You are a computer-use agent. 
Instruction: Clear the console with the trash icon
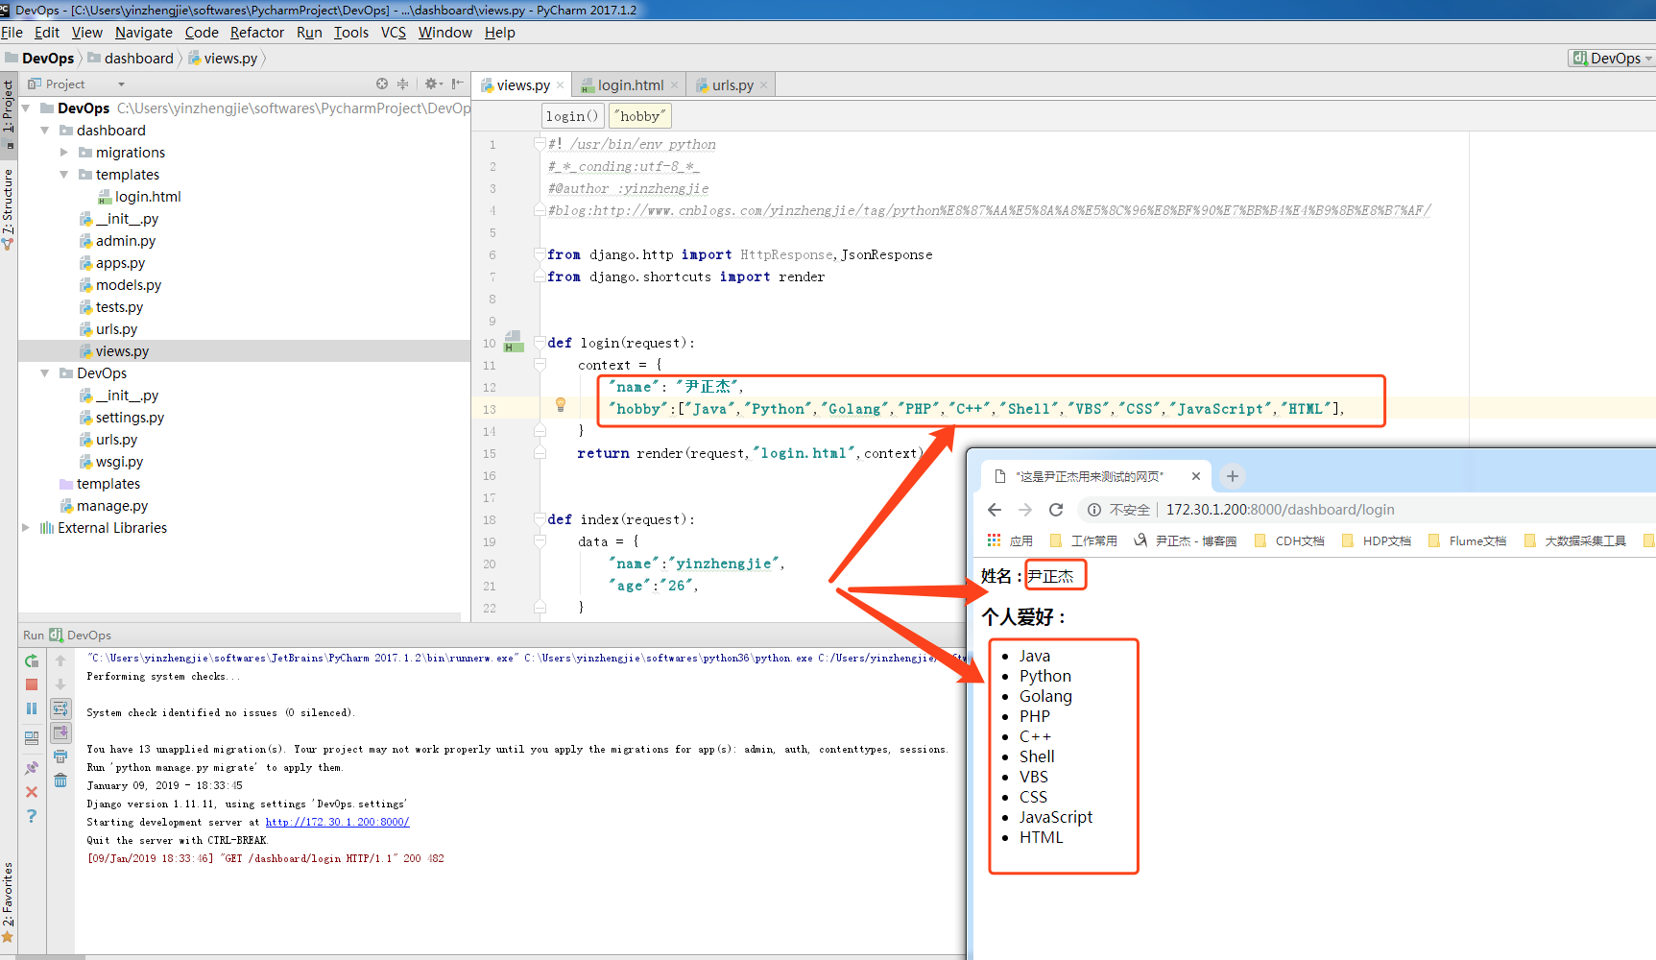[60, 780]
